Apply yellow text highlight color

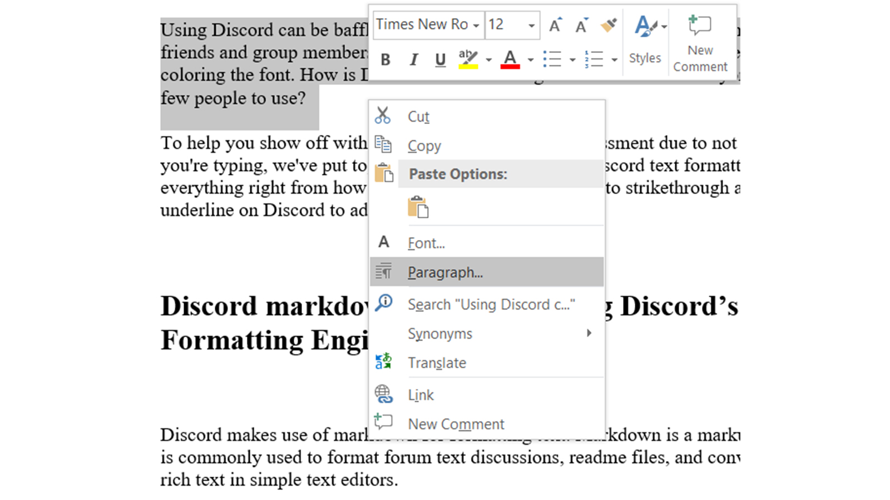[x=468, y=59]
